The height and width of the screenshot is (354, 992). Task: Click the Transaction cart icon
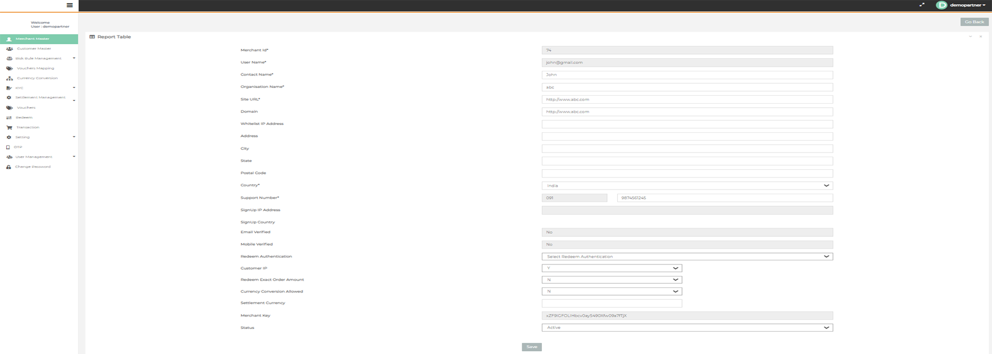click(9, 128)
